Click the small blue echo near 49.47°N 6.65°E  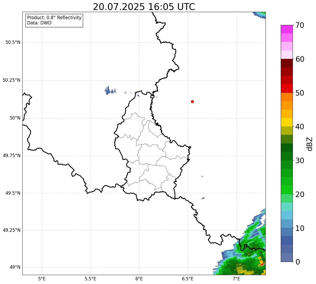203,198
